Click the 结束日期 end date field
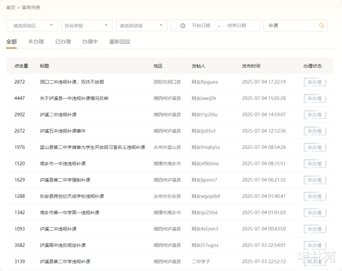 tap(237, 26)
